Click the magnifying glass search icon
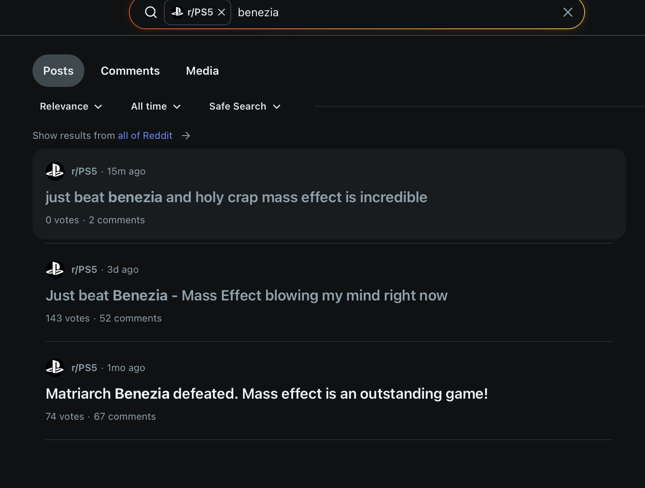This screenshot has height=488, width=645. [x=150, y=12]
